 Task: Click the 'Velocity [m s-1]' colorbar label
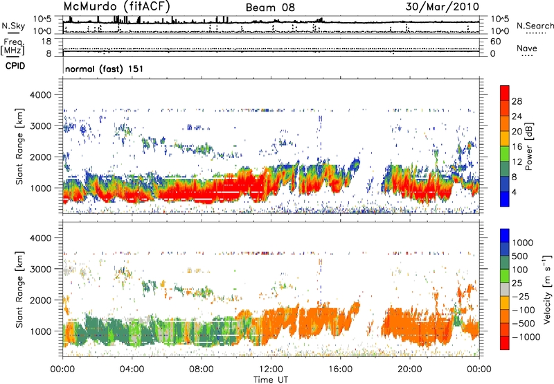coord(547,289)
